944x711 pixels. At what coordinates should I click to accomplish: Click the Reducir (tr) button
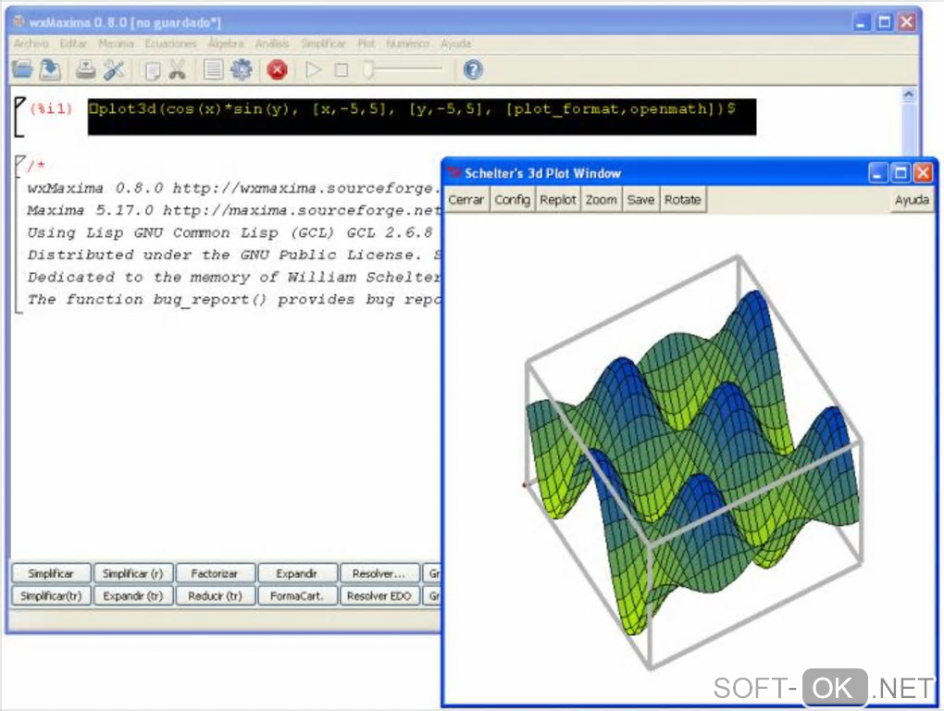215,595
